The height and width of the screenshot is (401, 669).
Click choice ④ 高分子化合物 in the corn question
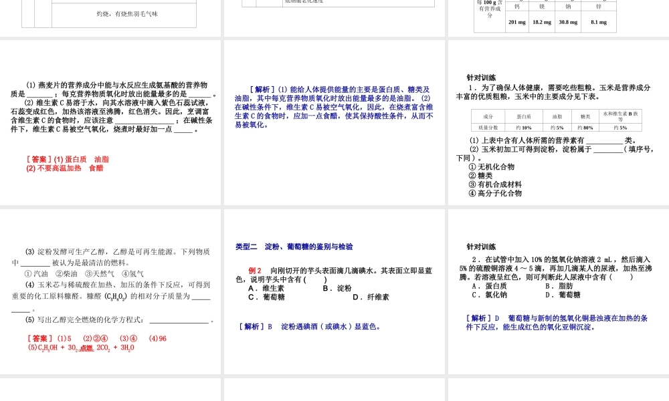(495, 193)
